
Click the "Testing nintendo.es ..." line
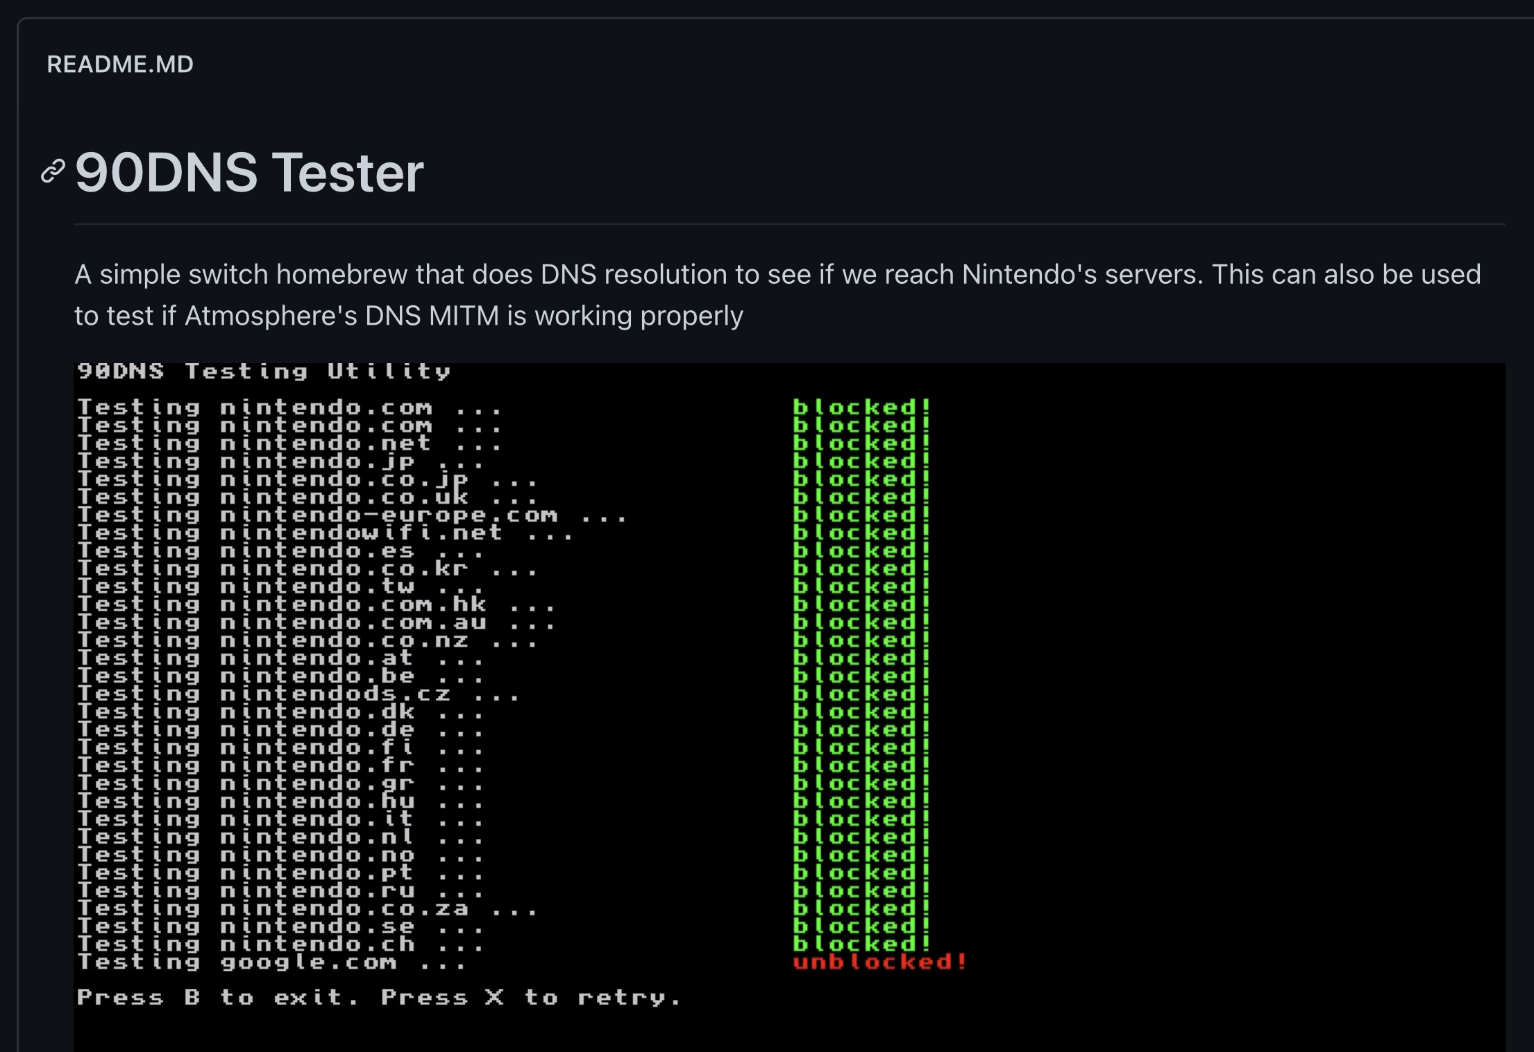280,552
